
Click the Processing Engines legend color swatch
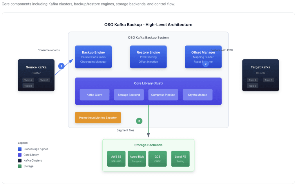(x=20, y=149)
